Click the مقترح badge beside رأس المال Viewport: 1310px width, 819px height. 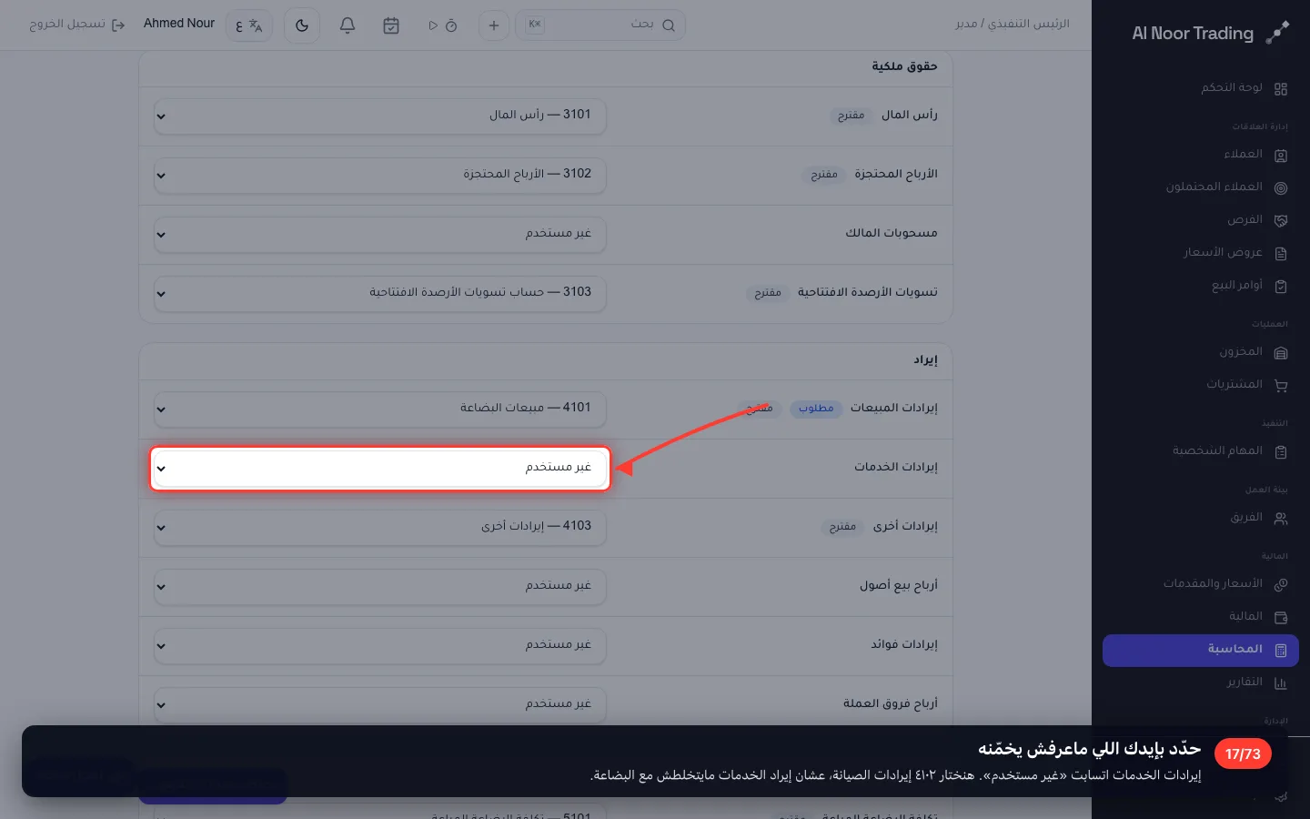click(851, 116)
